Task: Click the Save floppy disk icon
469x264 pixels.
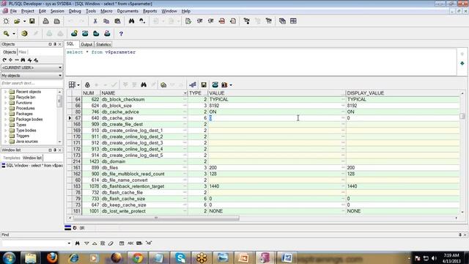Action: click(32, 21)
